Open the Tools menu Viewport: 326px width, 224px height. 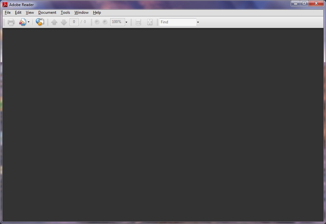click(x=65, y=12)
